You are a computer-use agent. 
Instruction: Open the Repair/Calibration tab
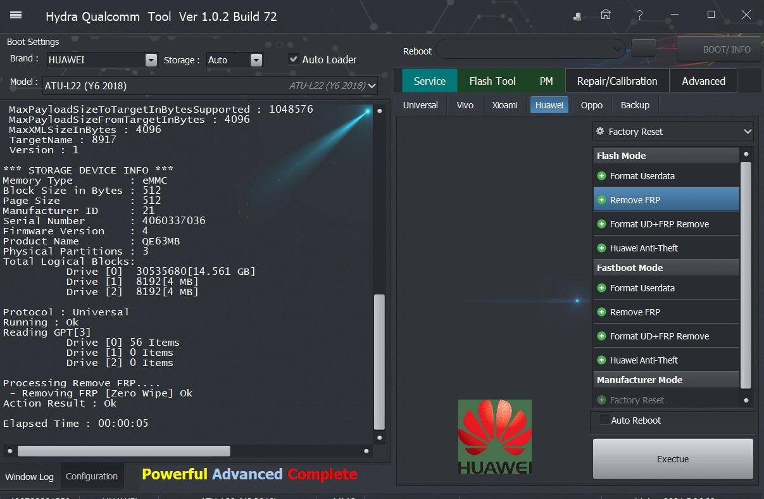(x=617, y=81)
